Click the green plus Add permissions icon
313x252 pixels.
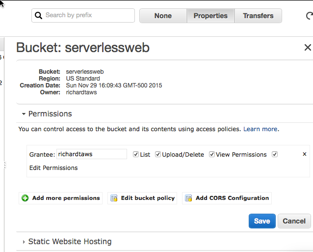25,198
